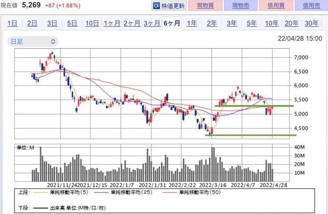Click the refresh icon on 株価更新 button
Screen dimensions: 328x214
click(156, 6)
